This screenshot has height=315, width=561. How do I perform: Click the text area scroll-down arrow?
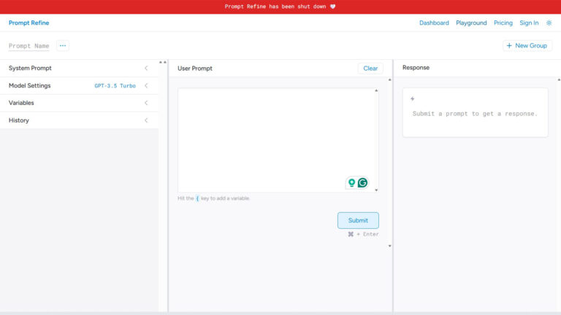point(376,190)
